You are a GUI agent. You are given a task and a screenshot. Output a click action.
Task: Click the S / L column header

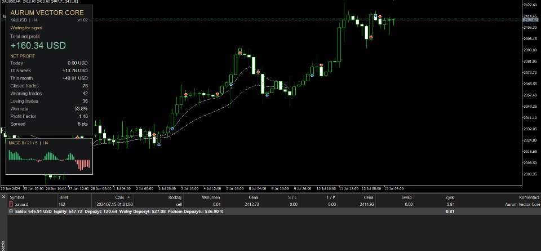(292, 197)
